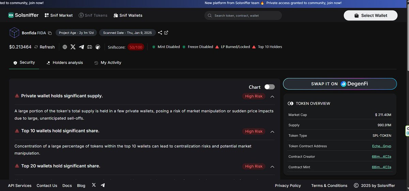Click the New platform from Solsniffer banner

click(273, 3)
